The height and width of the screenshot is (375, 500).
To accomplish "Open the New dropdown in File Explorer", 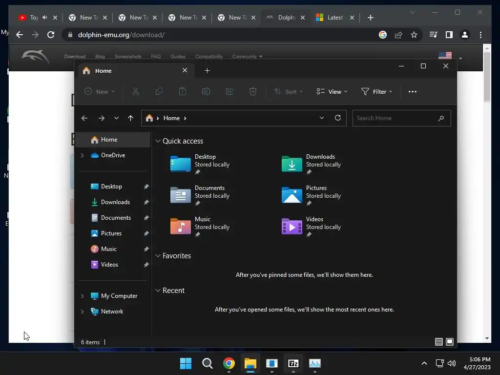I will (x=100, y=91).
